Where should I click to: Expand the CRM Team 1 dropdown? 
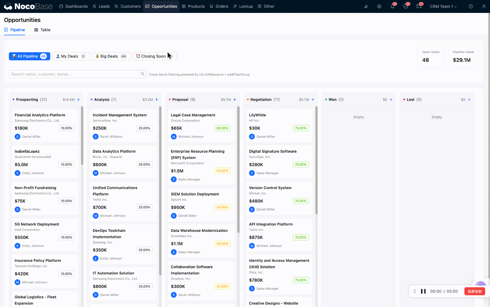click(x=443, y=6)
